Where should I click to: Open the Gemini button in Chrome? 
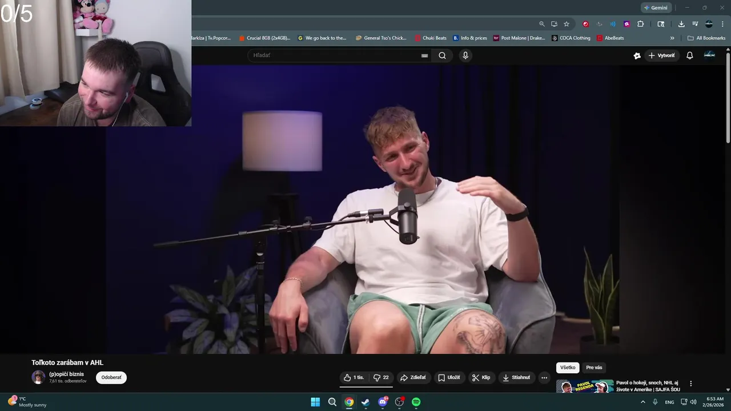point(655,8)
